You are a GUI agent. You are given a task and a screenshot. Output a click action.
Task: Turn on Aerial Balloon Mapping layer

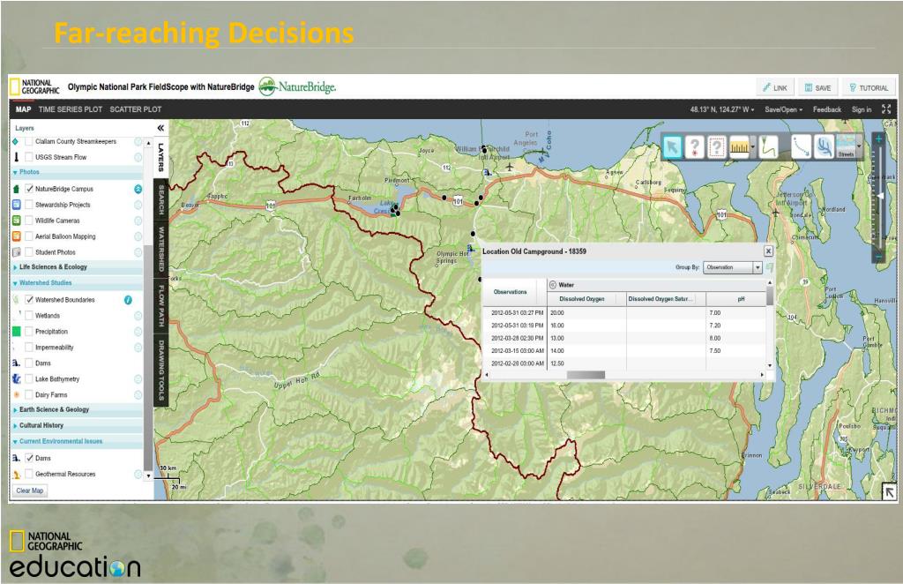(29, 236)
